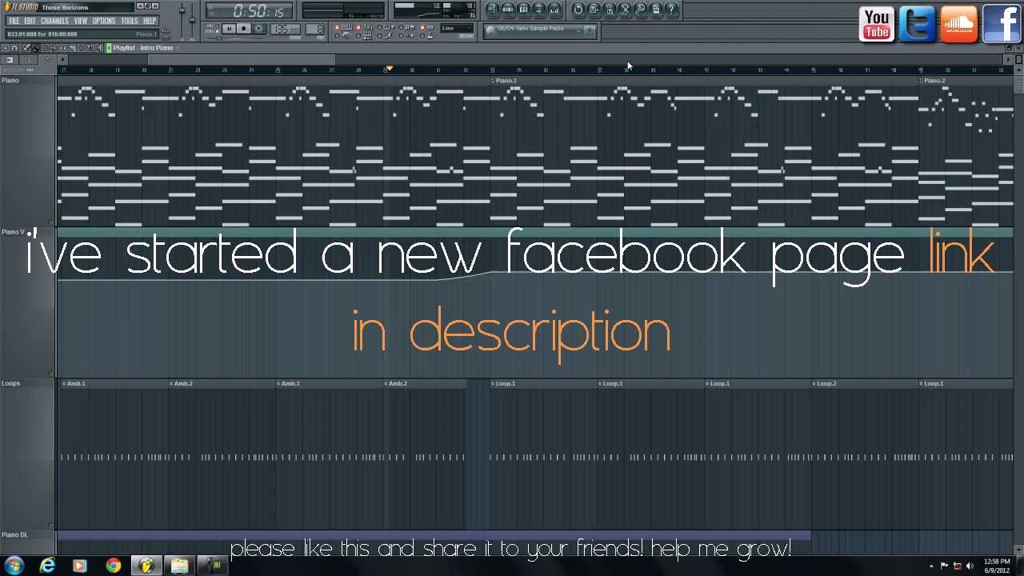Open the mixer shortcut icon
The height and width of the screenshot is (576, 1024).
tap(554, 10)
